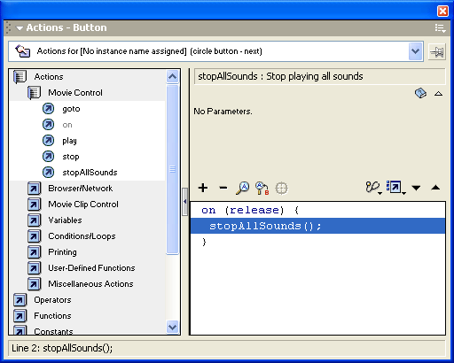Click the minus icon to delete action
Image resolution: width=454 pixels, height=363 pixels.
(223, 188)
